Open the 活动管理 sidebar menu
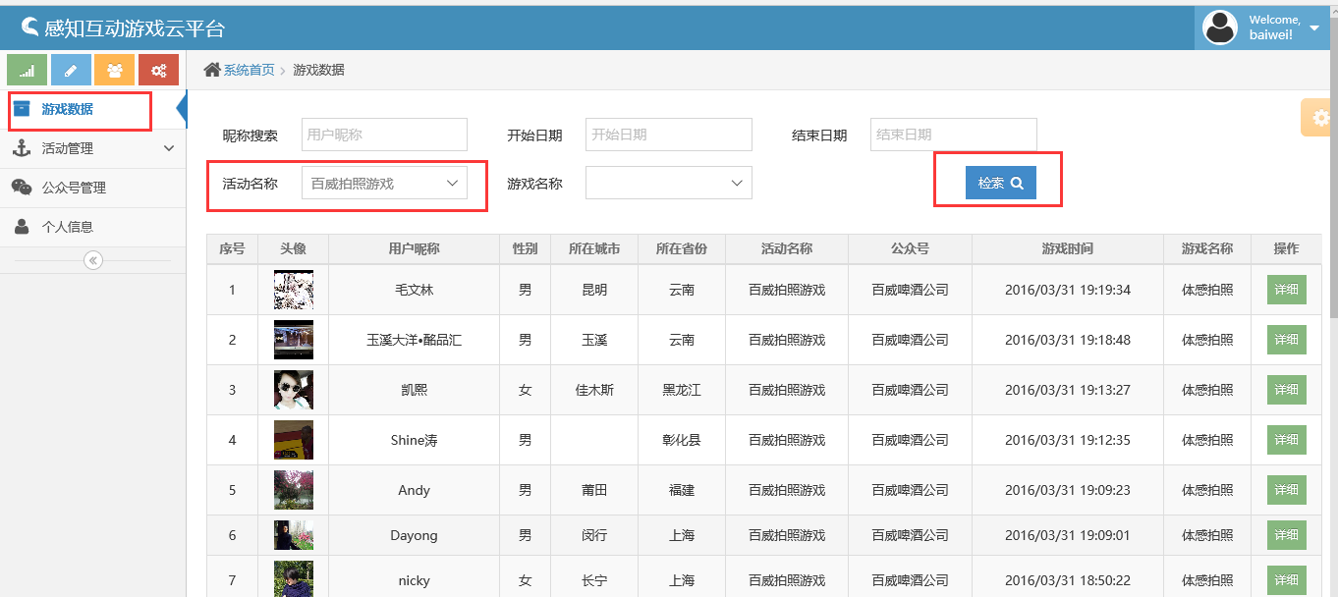The height and width of the screenshot is (597, 1338). pyautogui.click(x=93, y=148)
